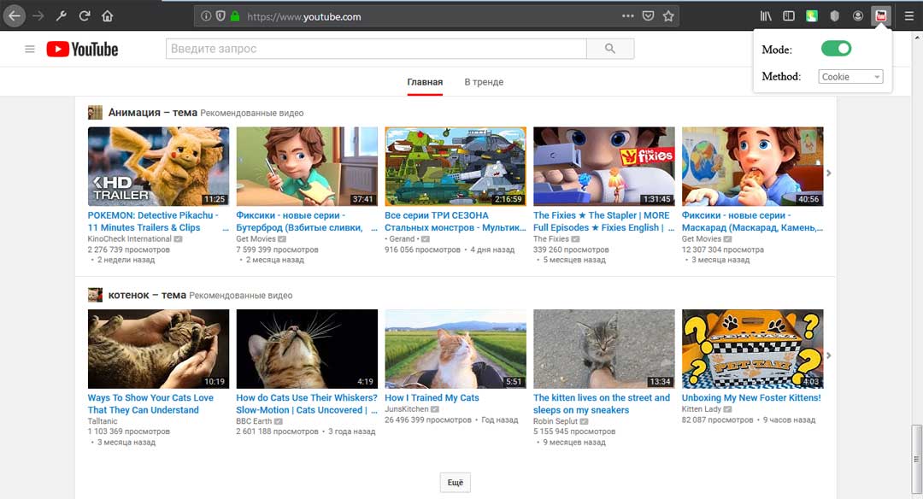Reload the page with refresh icon
This screenshot has height=499, width=923.
click(x=84, y=16)
